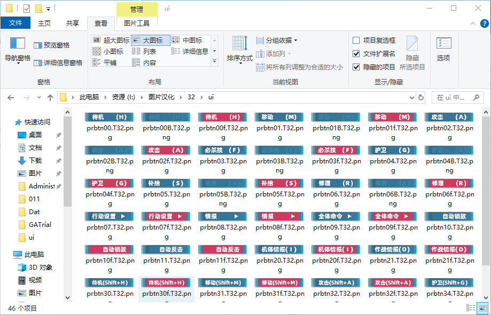The height and width of the screenshot is (315, 491).
Task: Expand the address bar history dropdown arrow
Action: [411, 98]
